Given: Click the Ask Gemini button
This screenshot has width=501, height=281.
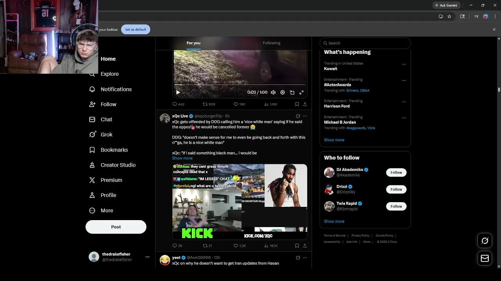Looking at the screenshot, I should [446, 5].
